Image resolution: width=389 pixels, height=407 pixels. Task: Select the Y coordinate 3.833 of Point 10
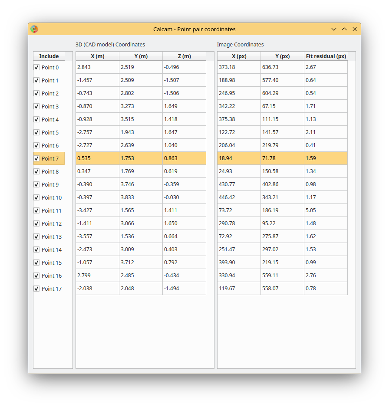141,197
